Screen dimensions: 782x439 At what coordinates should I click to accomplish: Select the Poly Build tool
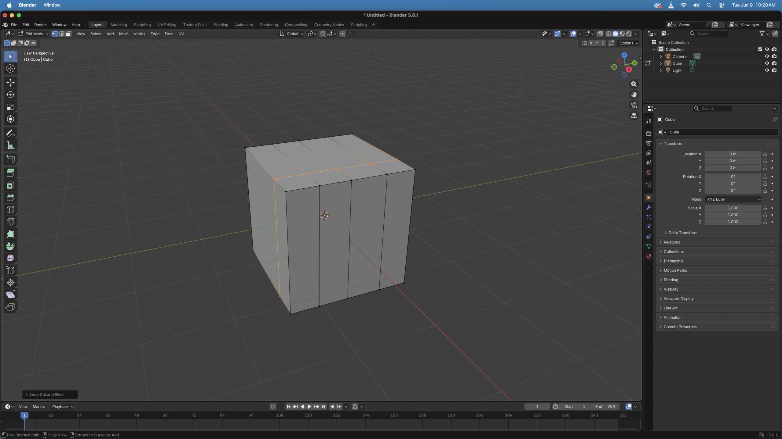[x=10, y=234]
